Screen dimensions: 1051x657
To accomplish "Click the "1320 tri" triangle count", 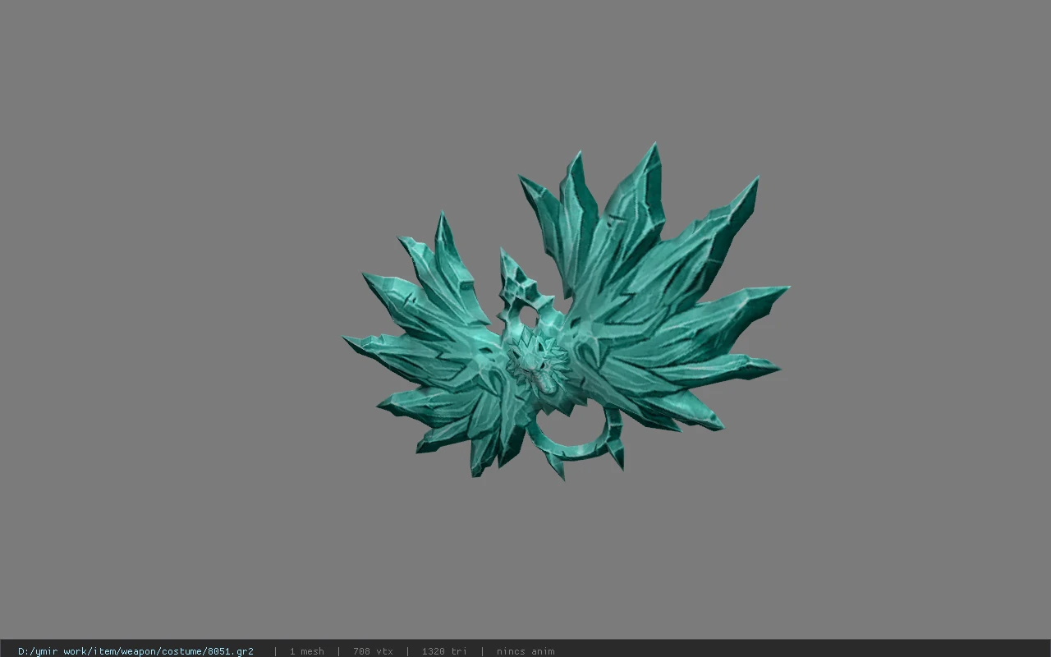I will 444,651.
